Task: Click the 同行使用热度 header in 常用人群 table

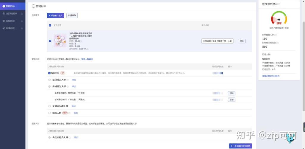Action: point(218,67)
